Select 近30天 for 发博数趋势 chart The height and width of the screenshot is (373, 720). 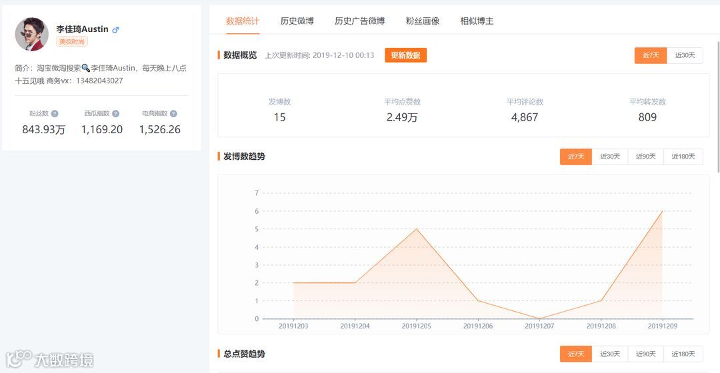click(610, 157)
